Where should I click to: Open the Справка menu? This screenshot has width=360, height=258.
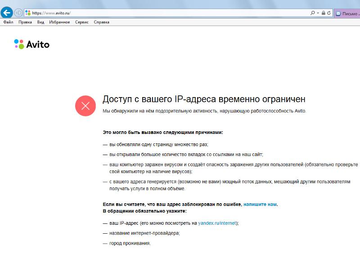coord(102,22)
